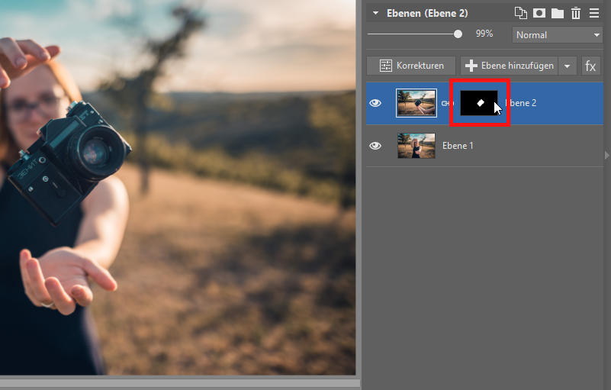Open the Normal blend mode dropdown
The image size is (611, 390).
click(x=558, y=34)
